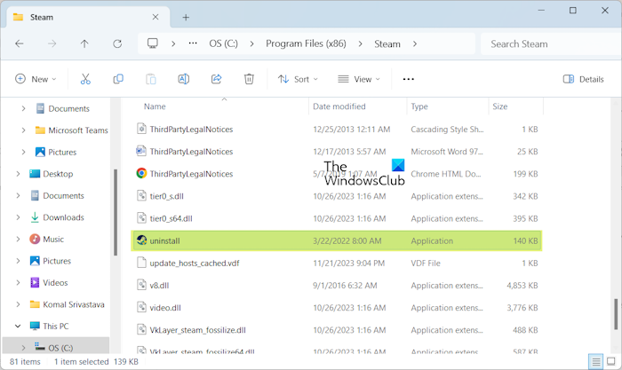Image resolution: width=622 pixels, height=370 pixels.
Task: Refresh the Steam folder view
Action: pyautogui.click(x=117, y=43)
